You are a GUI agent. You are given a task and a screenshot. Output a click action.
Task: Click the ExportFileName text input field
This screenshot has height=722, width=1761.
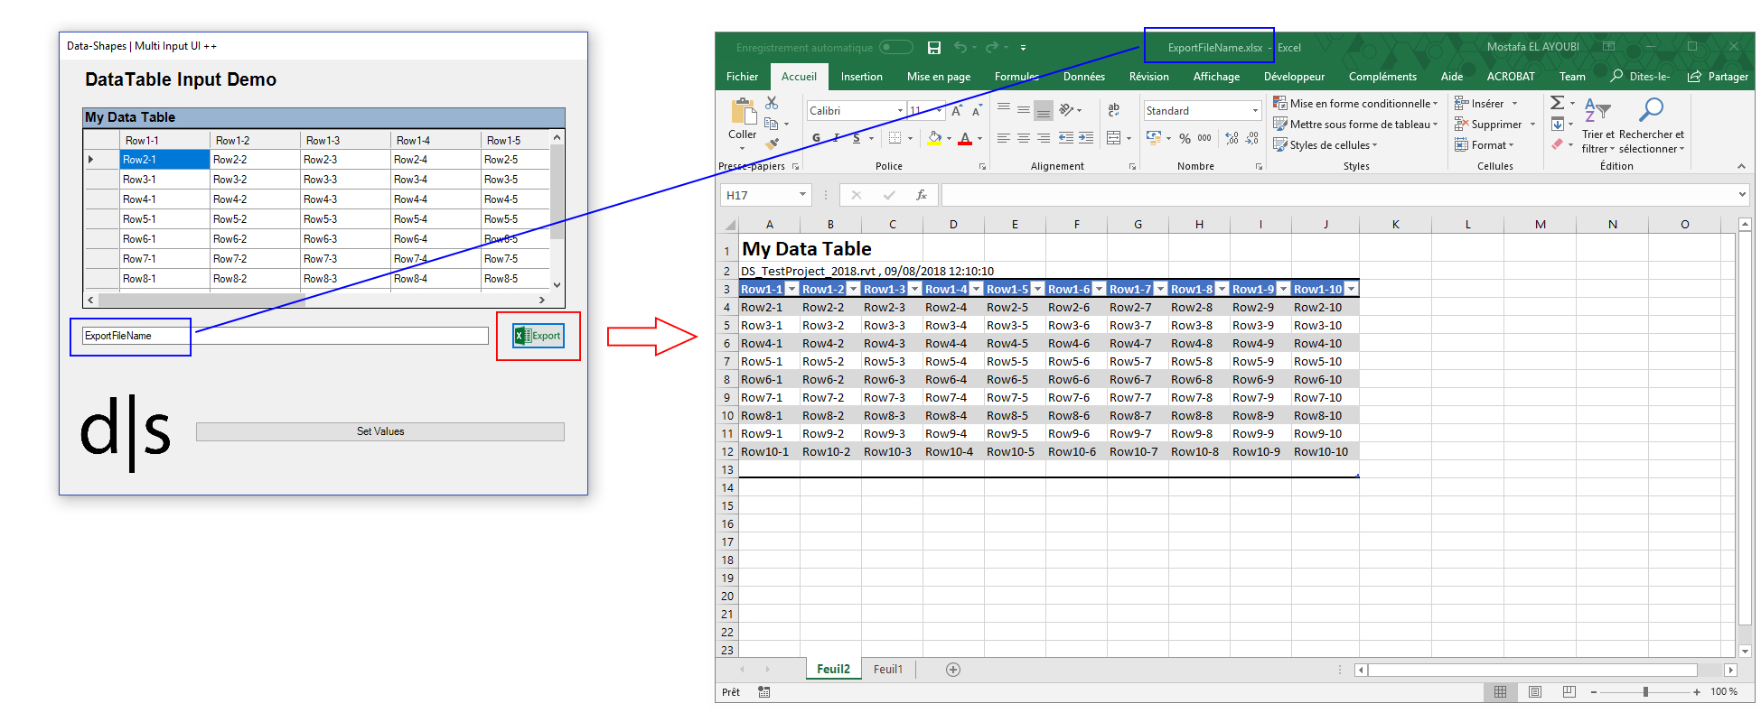pyautogui.click(x=285, y=336)
